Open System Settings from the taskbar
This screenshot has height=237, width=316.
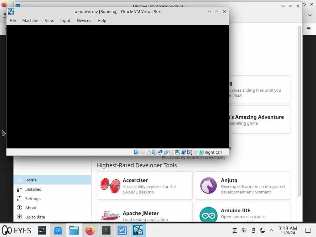point(42,230)
